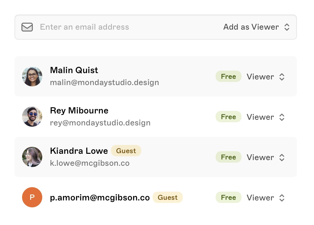Select the Malin Quist name
This screenshot has height=225, width=314.
[x=74, y=70]
